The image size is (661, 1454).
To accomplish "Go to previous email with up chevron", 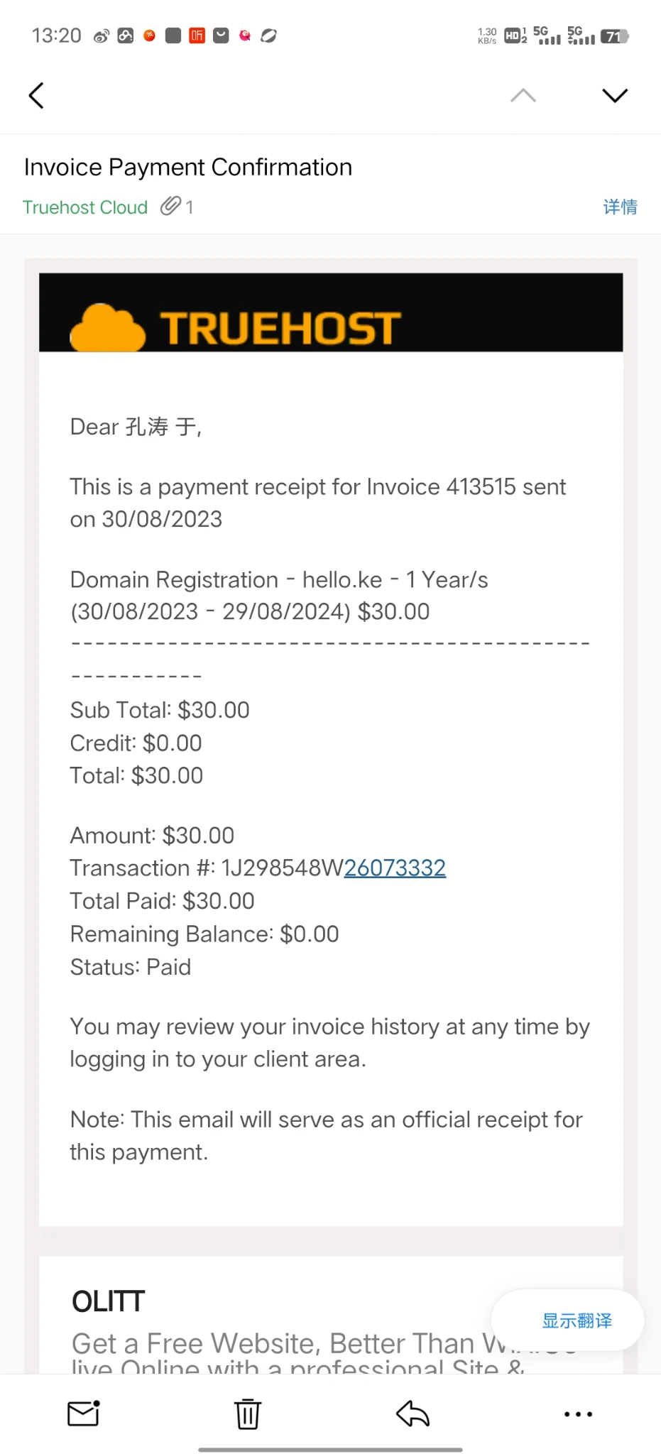I will (x=523, y=96).
